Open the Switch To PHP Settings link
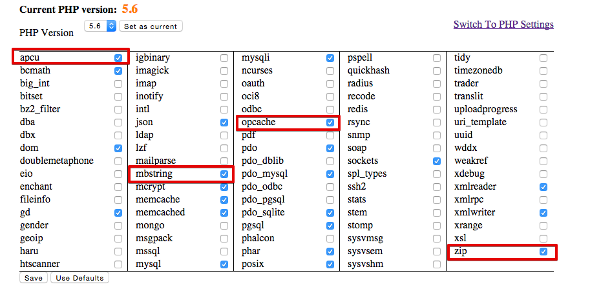Image resolution: width=590 pixels, height=298 pixels. (503, 25)
